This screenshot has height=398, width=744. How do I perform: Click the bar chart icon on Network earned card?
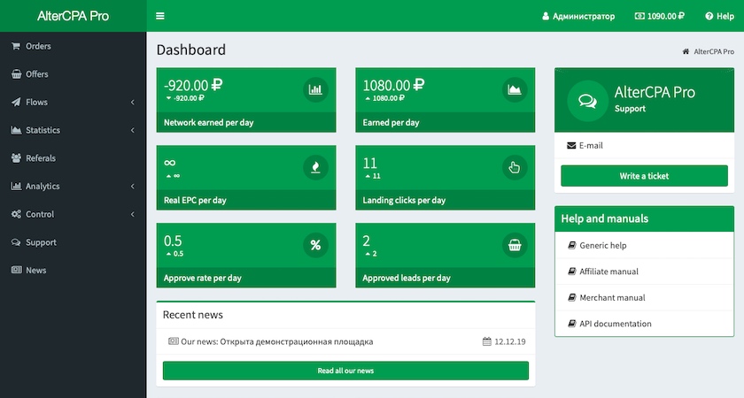(314, 88)
